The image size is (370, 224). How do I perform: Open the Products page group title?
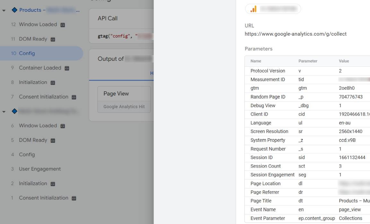tap(49, 10)
